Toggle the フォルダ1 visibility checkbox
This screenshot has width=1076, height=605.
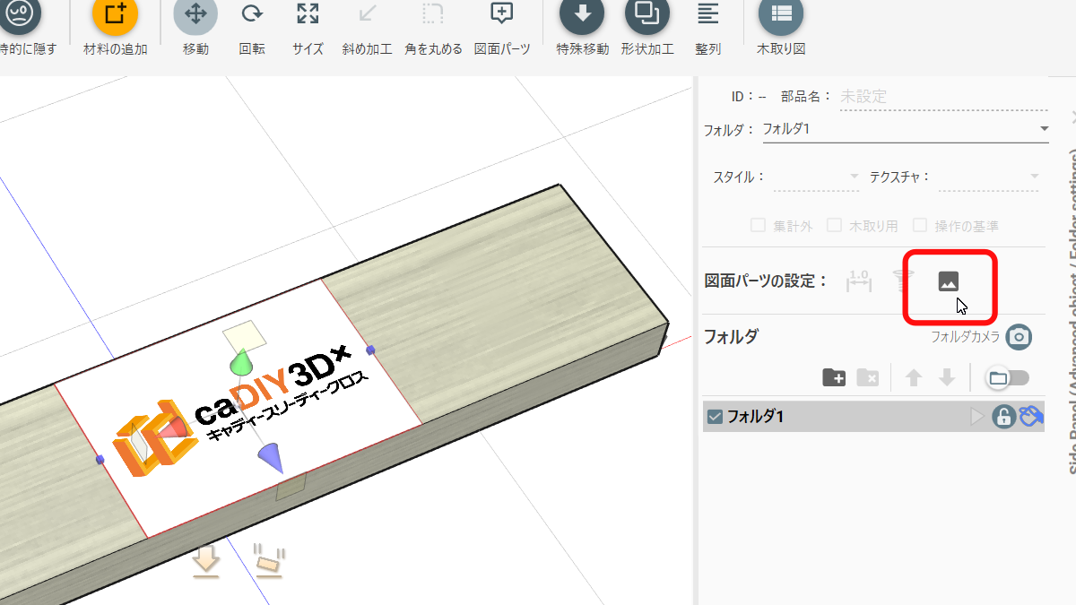715,416
